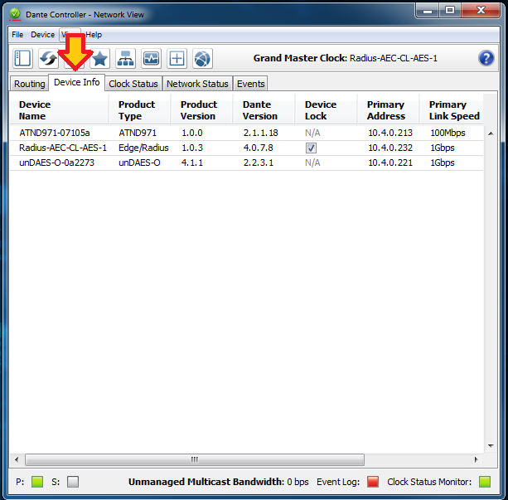
Task: Click the Dante version 2.1.1.18 cell
Action: pyautogui.click(x=261, y=133)
